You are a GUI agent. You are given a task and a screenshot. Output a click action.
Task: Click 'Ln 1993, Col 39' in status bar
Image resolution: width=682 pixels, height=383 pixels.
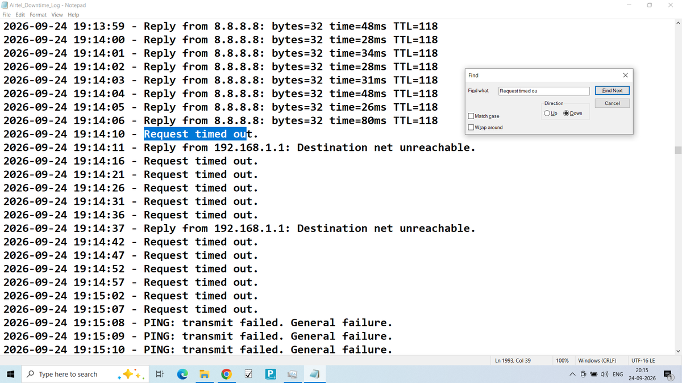click(x=513, y=360)
